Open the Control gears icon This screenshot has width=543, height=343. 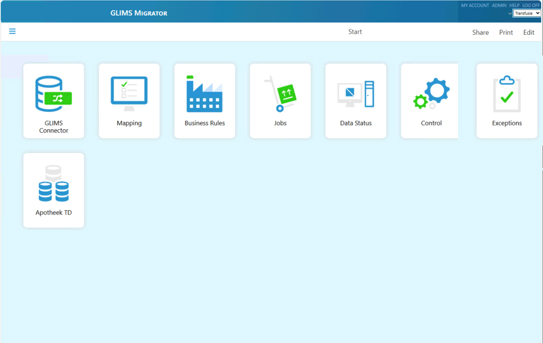[431, 94]
